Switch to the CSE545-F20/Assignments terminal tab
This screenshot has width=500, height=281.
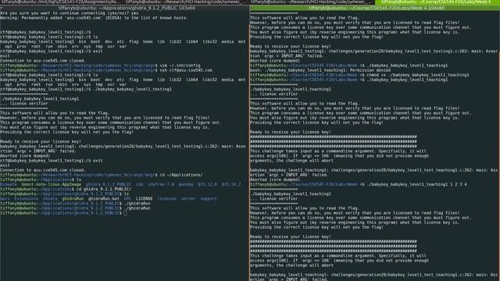coord(62,2)
